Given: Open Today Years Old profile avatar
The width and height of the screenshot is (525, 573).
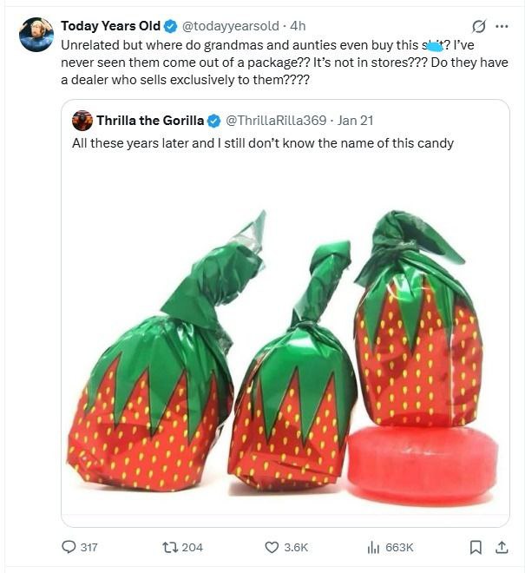Looking at the screenshot, I should [x=36, y=34].
